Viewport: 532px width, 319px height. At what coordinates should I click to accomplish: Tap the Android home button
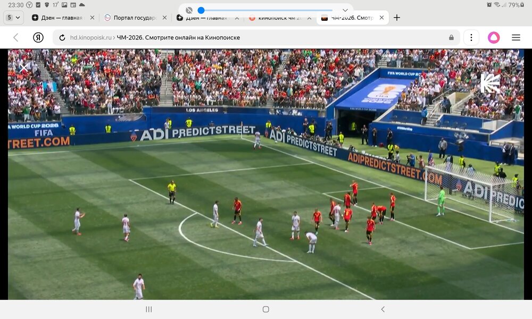[x=266, y=309]
